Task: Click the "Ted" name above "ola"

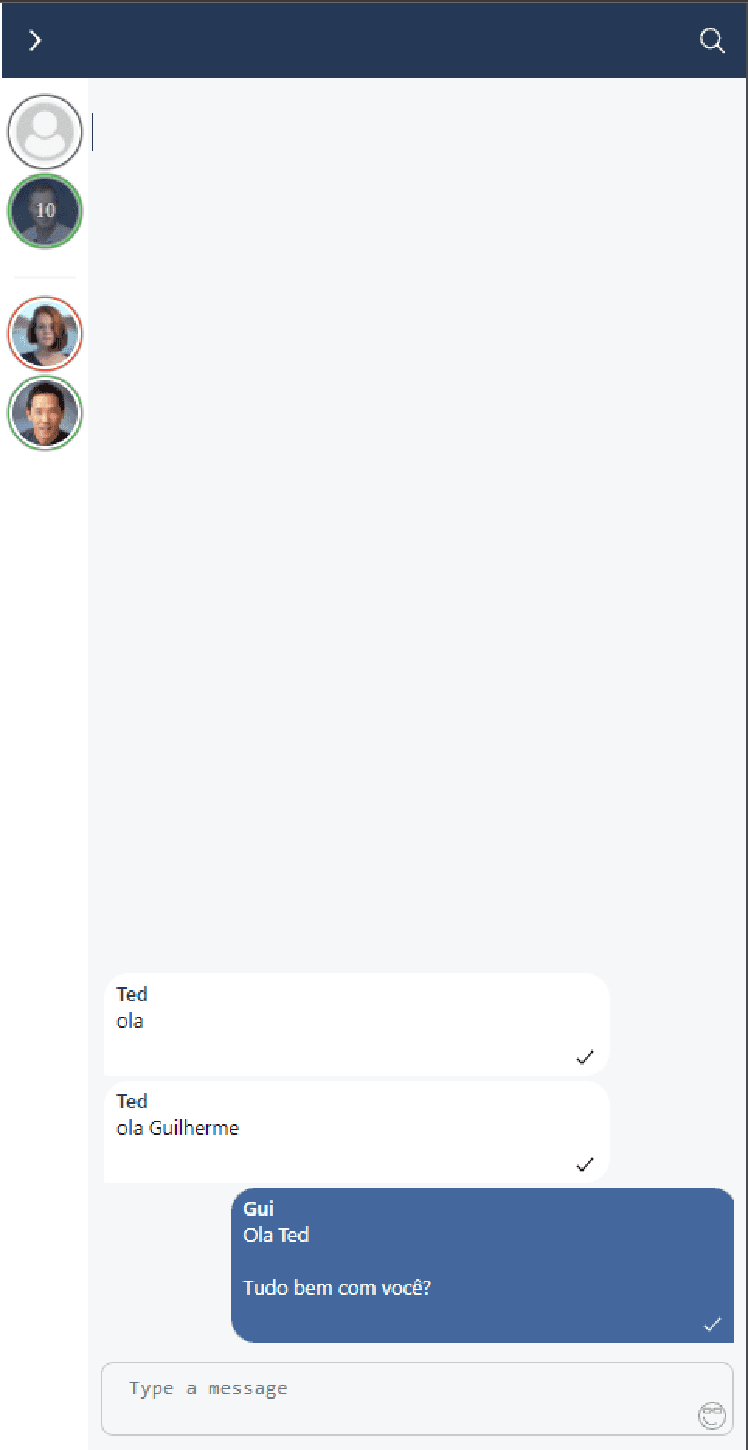Action: tap(132, 994)
